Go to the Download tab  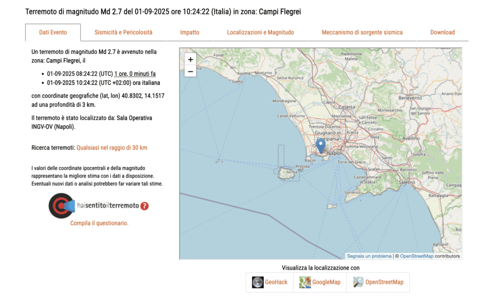click(442, 32)
